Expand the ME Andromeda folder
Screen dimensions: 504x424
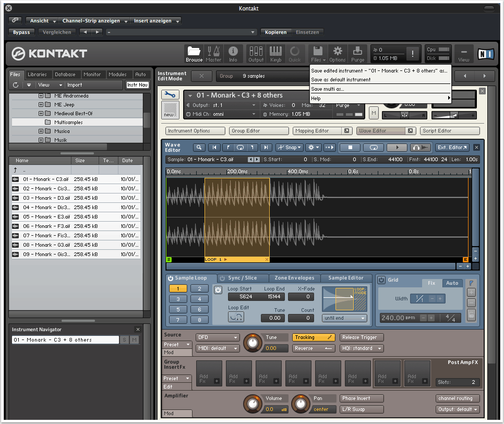(x=41, y=96)
